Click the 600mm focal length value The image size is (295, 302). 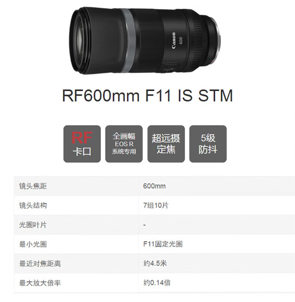pyautogui.click(x=154, y=186)
